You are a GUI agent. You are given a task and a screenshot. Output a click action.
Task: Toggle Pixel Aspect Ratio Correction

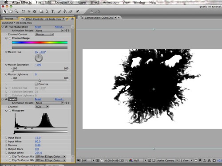(196, 160)
